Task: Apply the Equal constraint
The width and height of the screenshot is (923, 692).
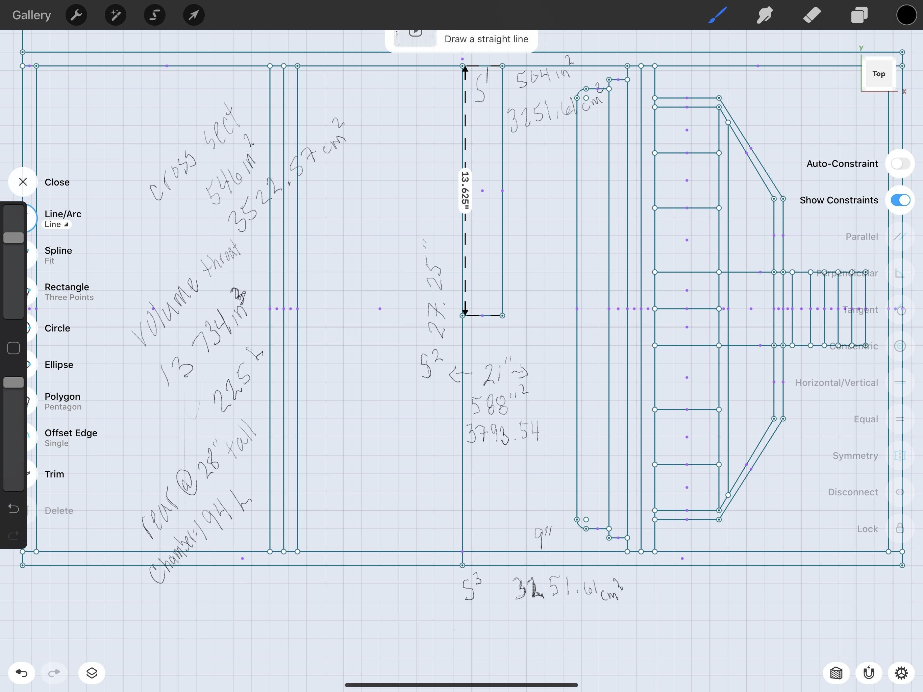Action: (900, 419)
